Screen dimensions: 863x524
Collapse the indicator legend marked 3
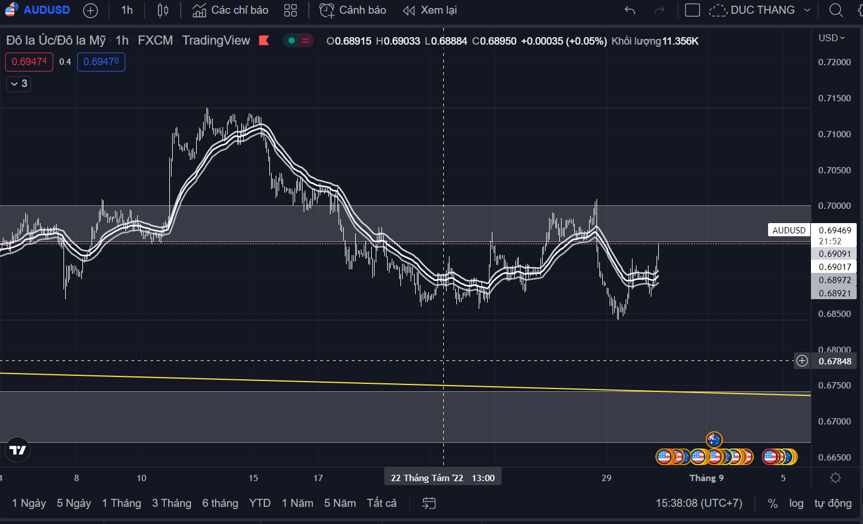click(x=18, y=84)
